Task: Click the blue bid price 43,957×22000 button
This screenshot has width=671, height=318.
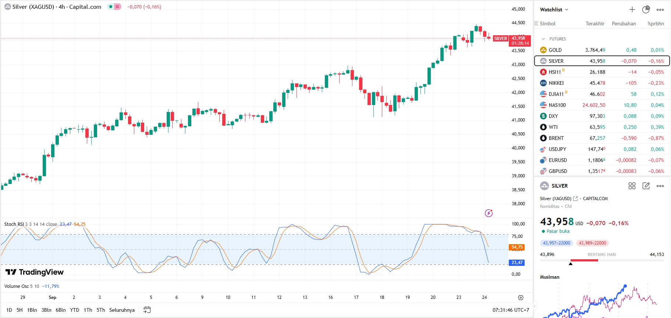Action: pos(556,243)
